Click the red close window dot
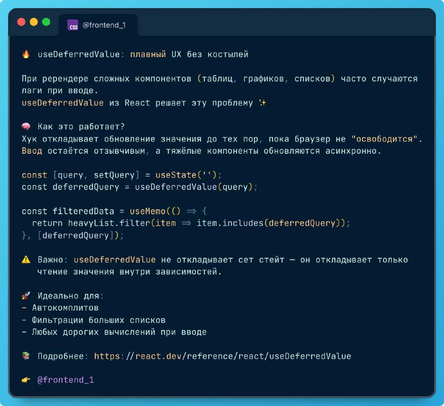The image size is (444, 406). point(21,22)
